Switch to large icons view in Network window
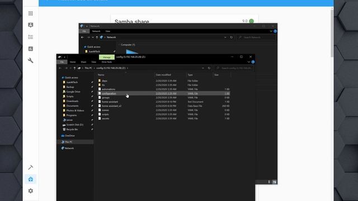This screenshot has height=201, width=358. pyautogui.click(x=274, y=181)
